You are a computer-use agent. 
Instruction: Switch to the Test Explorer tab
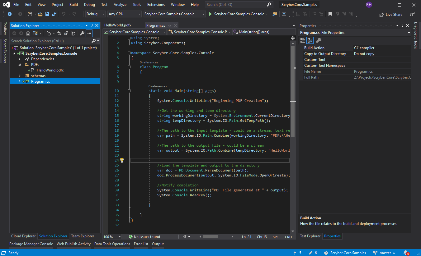coord(310,236)
